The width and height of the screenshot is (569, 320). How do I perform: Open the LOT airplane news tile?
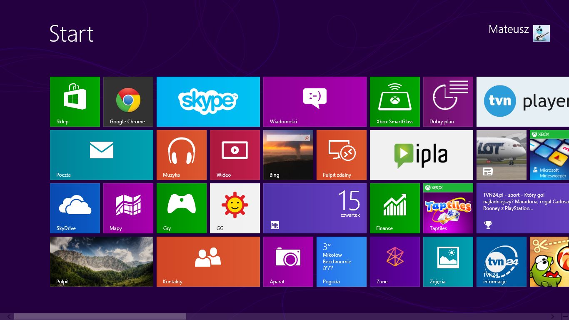[502, 155]
